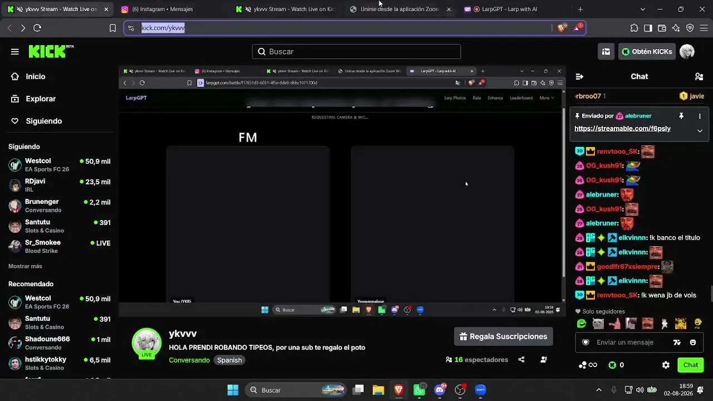Expand the pinned message chevron
713x401 pixels.
pyautogui.click(x=700, y=130)
